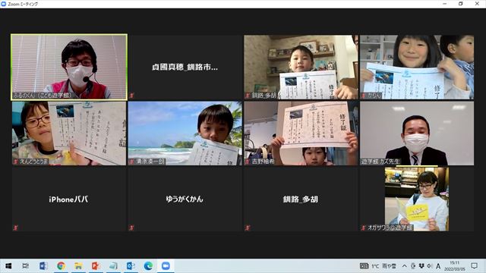Open the notification center

coord(474,266)
